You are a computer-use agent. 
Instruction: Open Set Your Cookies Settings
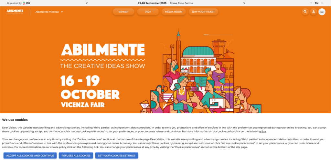(117, 156)
